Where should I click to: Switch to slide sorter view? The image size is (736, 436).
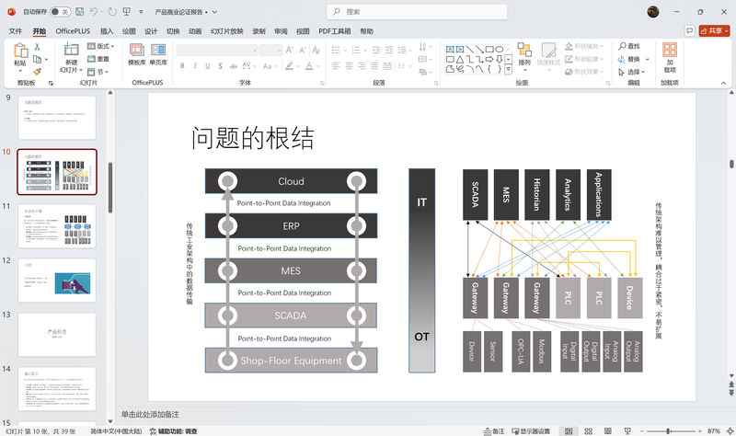(588, 430)
